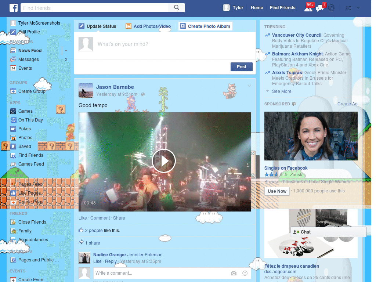Insert an emoji into the comment box

pyautogui.click(x=244, y=273)
